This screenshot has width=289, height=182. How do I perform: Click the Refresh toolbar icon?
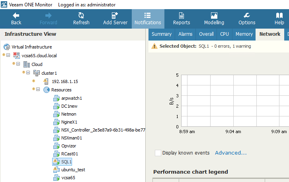[81, 15]
